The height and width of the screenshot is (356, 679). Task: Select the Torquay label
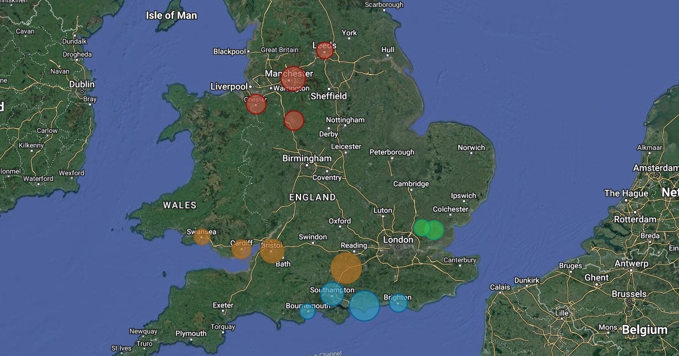click(x=222, y=327)
